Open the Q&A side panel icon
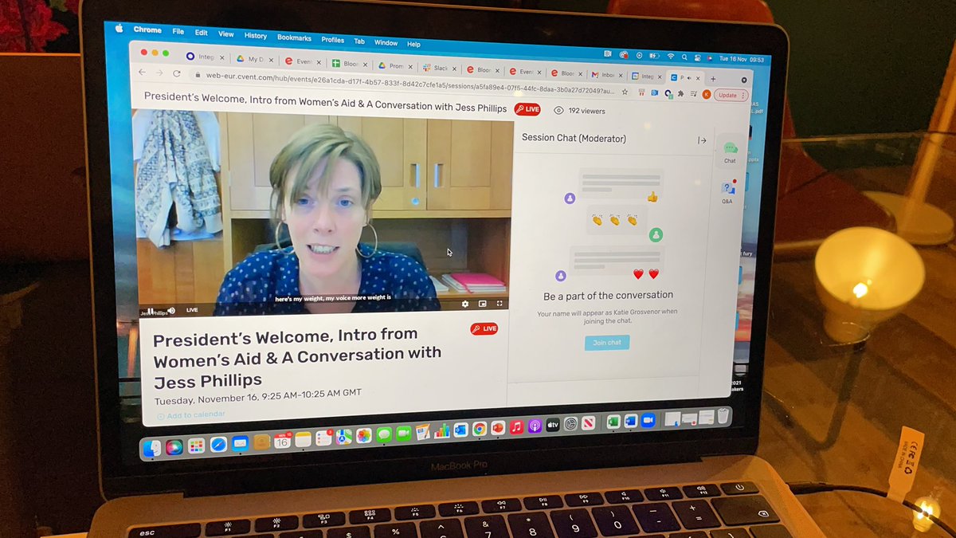This screenshot has height=538, width=956. [727, 192]
